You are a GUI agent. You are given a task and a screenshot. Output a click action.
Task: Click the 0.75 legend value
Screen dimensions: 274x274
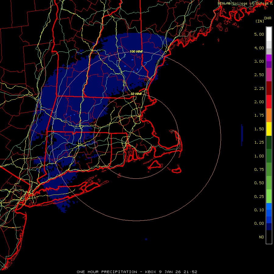click(259, 170)
